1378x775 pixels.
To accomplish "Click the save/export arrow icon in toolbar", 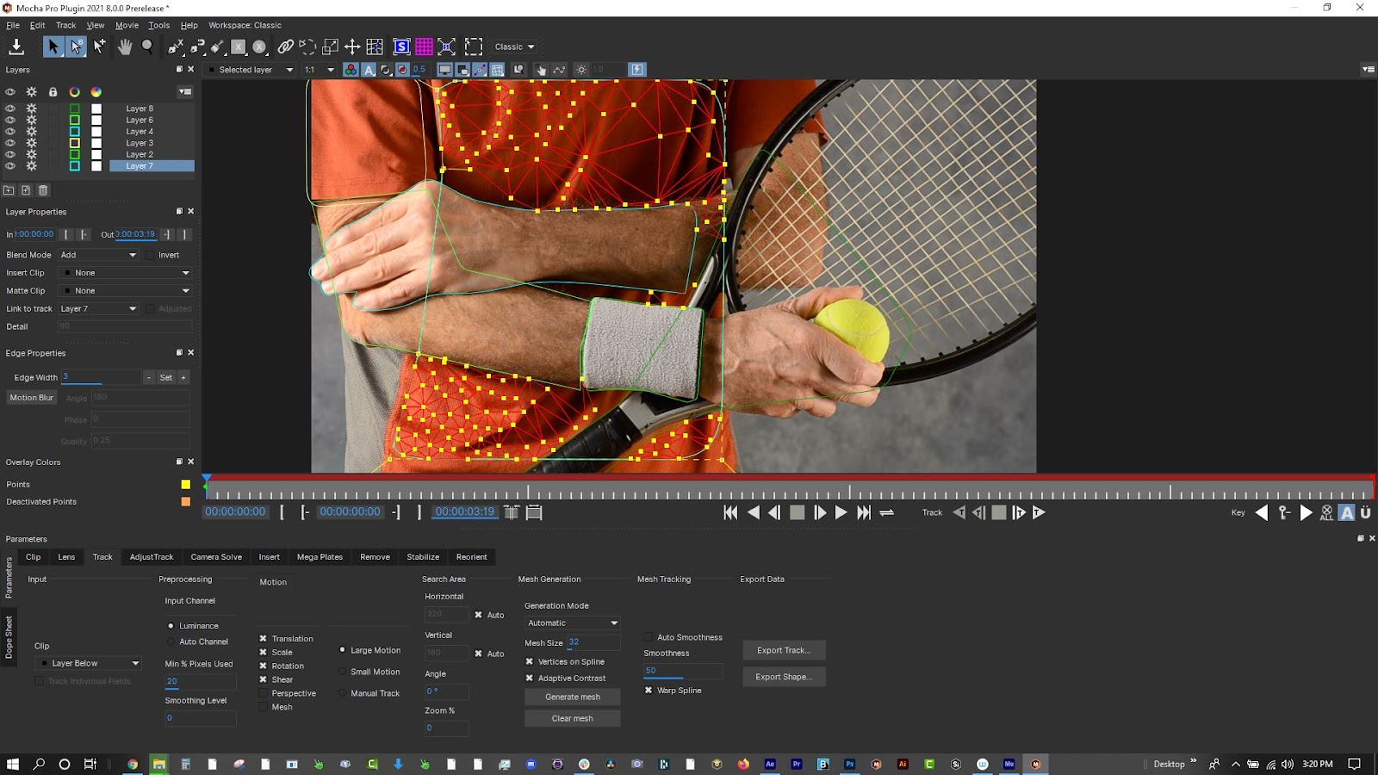I will (16, 46).
